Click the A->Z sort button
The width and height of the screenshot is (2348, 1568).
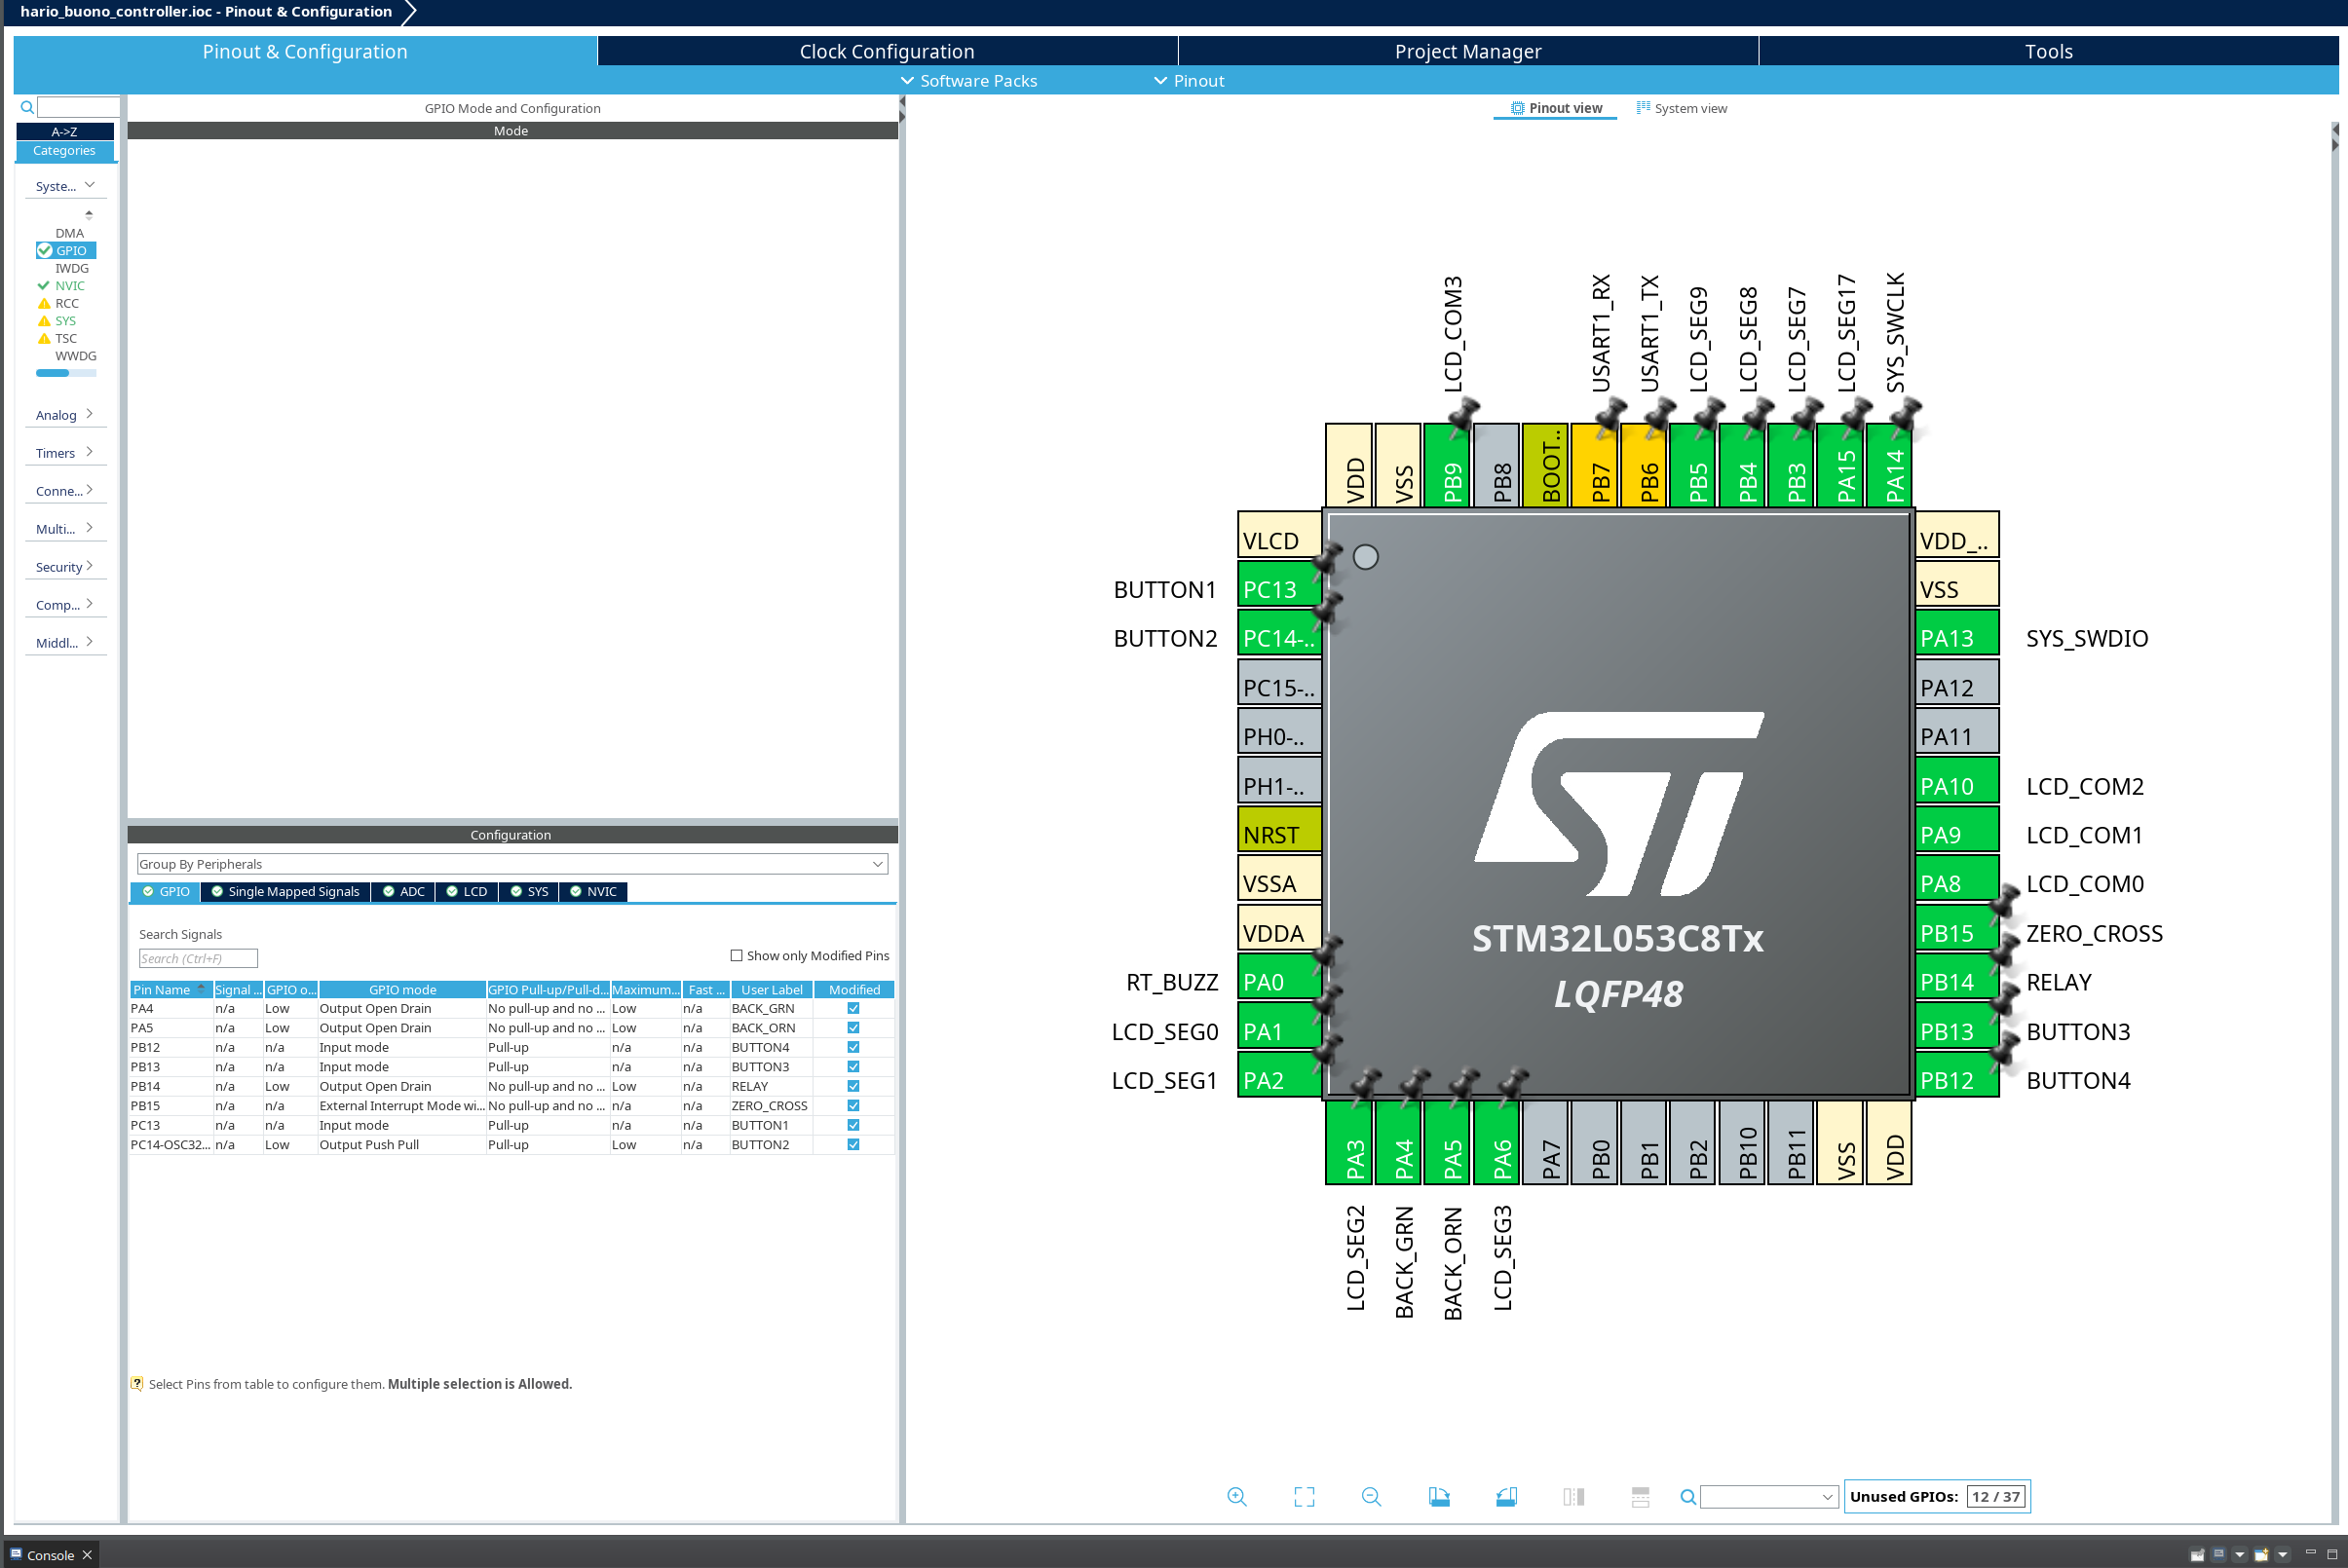[x=64, y=132]
